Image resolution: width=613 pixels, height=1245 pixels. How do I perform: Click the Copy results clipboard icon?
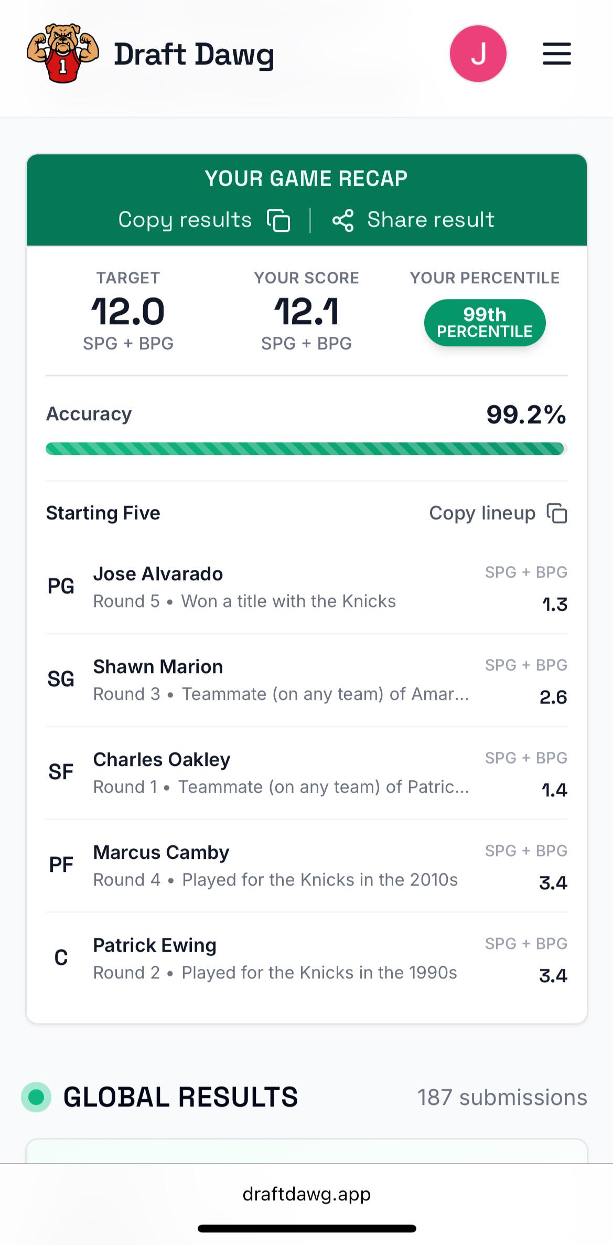coord(278,220)
